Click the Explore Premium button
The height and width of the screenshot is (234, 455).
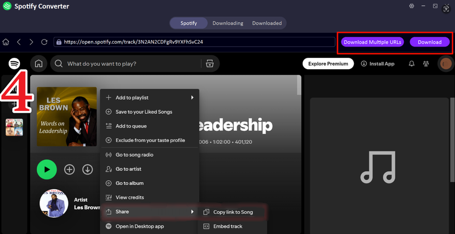pos(328,63)
